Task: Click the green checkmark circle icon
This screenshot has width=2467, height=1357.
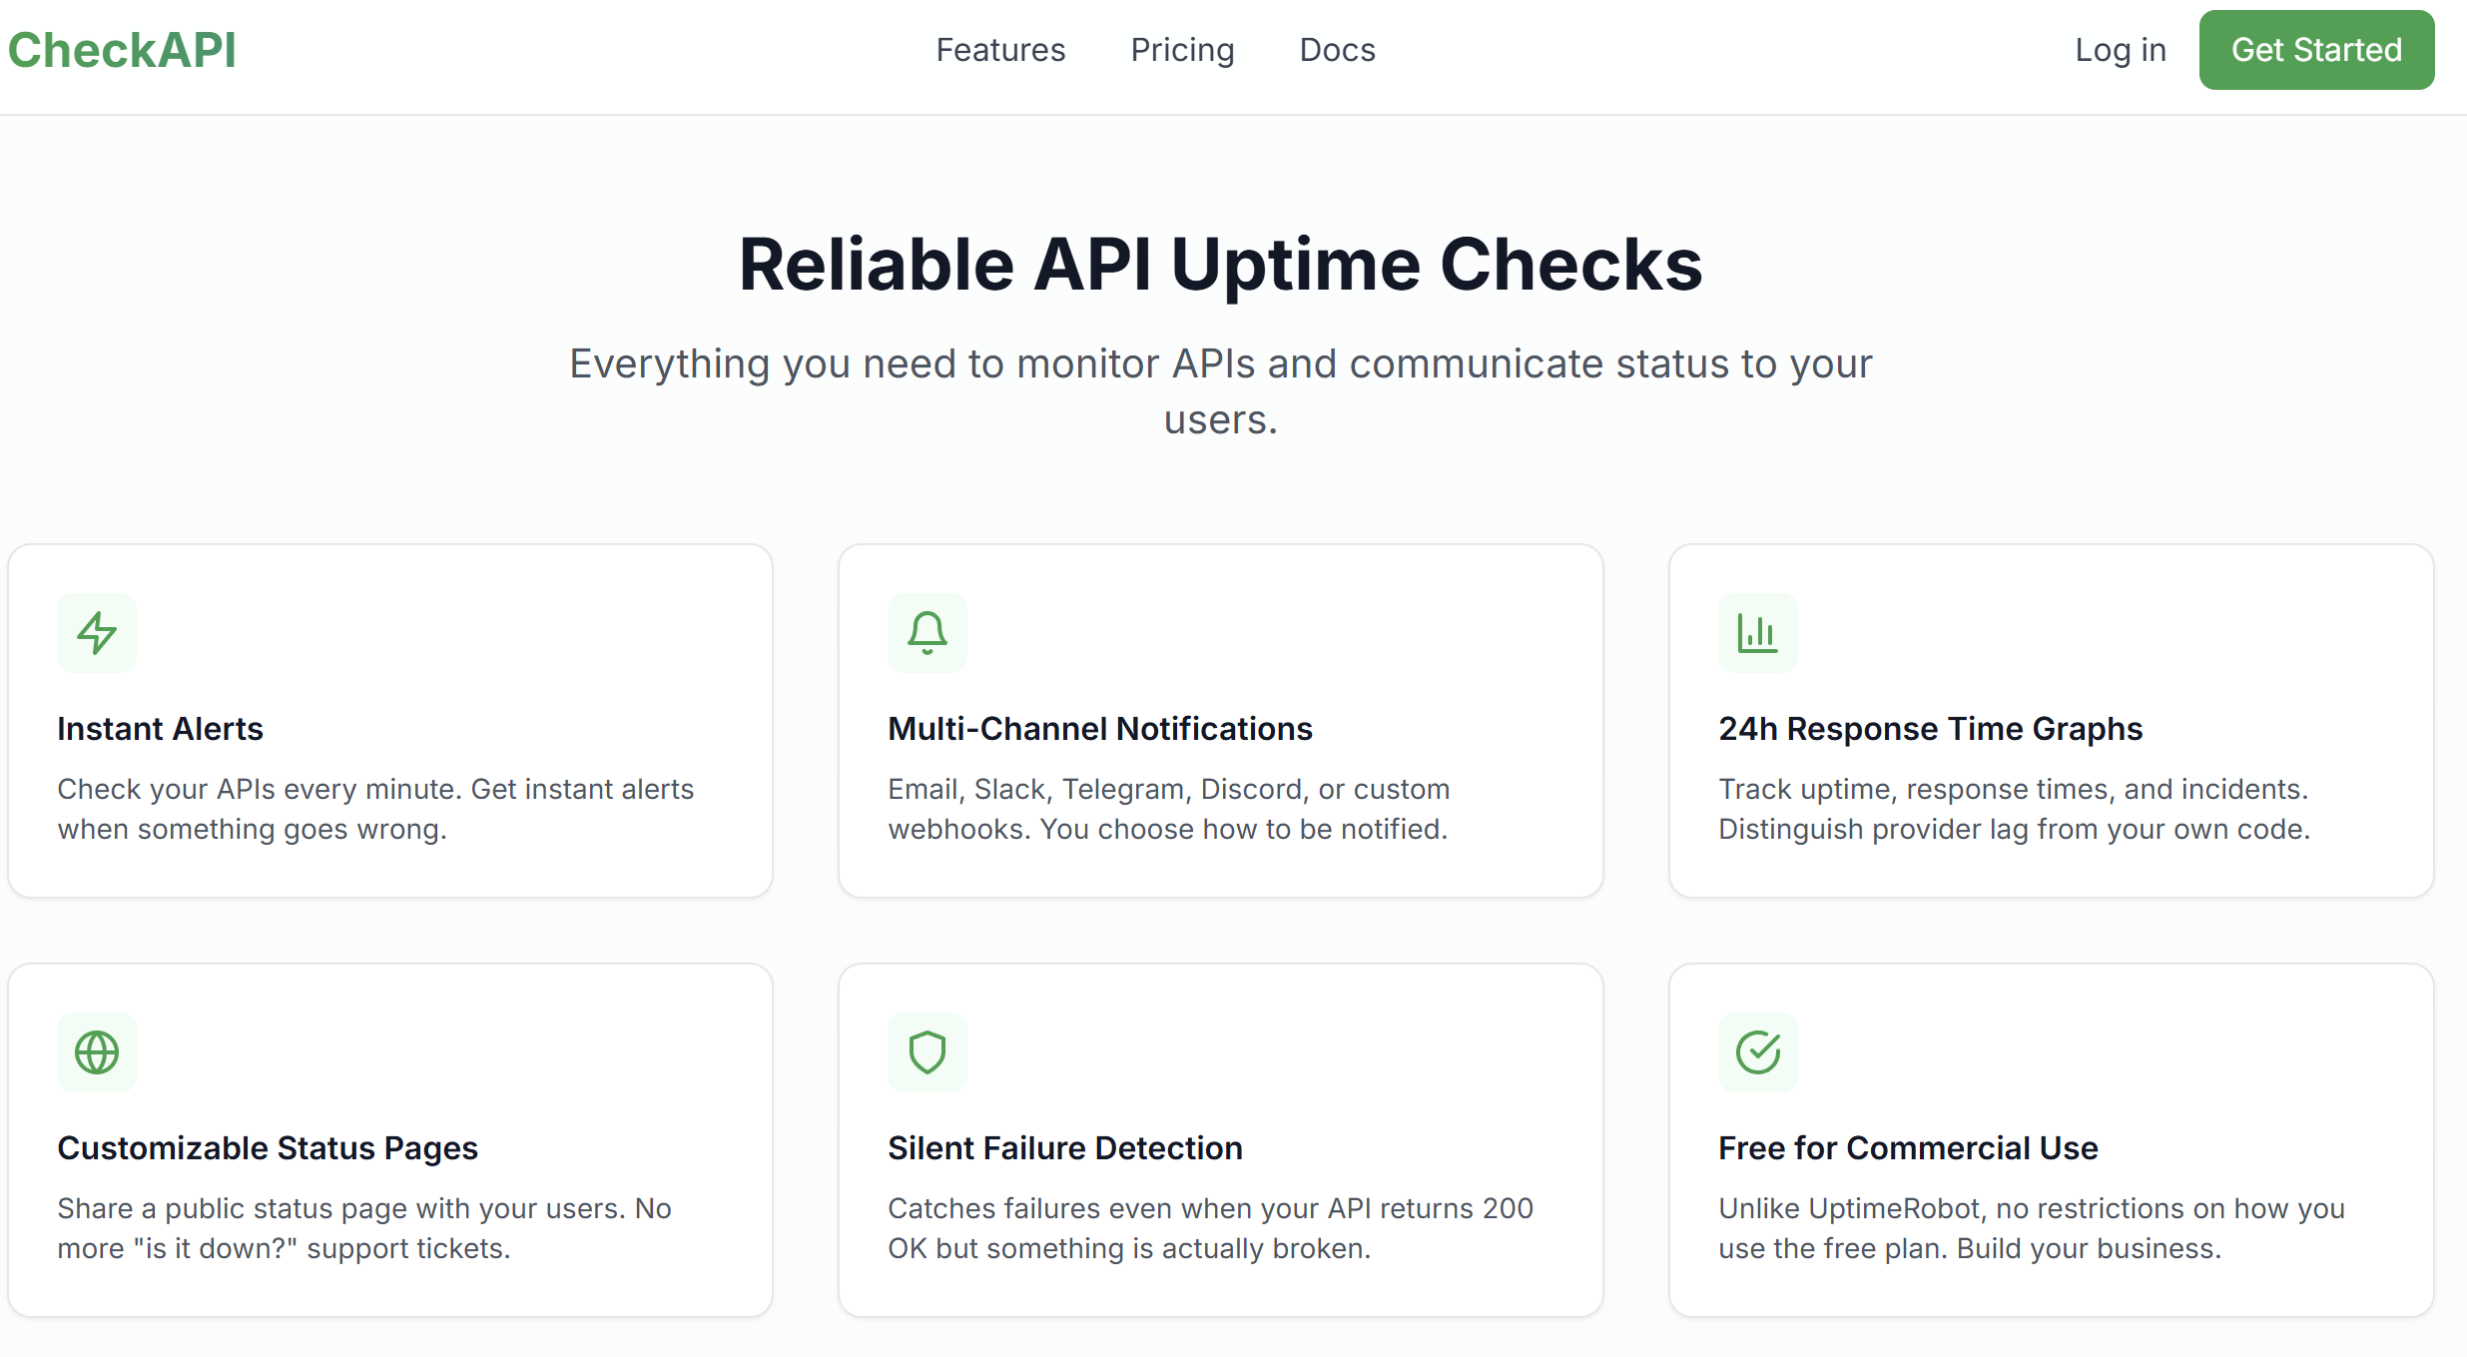Action: click(x=1757, y=1051)
